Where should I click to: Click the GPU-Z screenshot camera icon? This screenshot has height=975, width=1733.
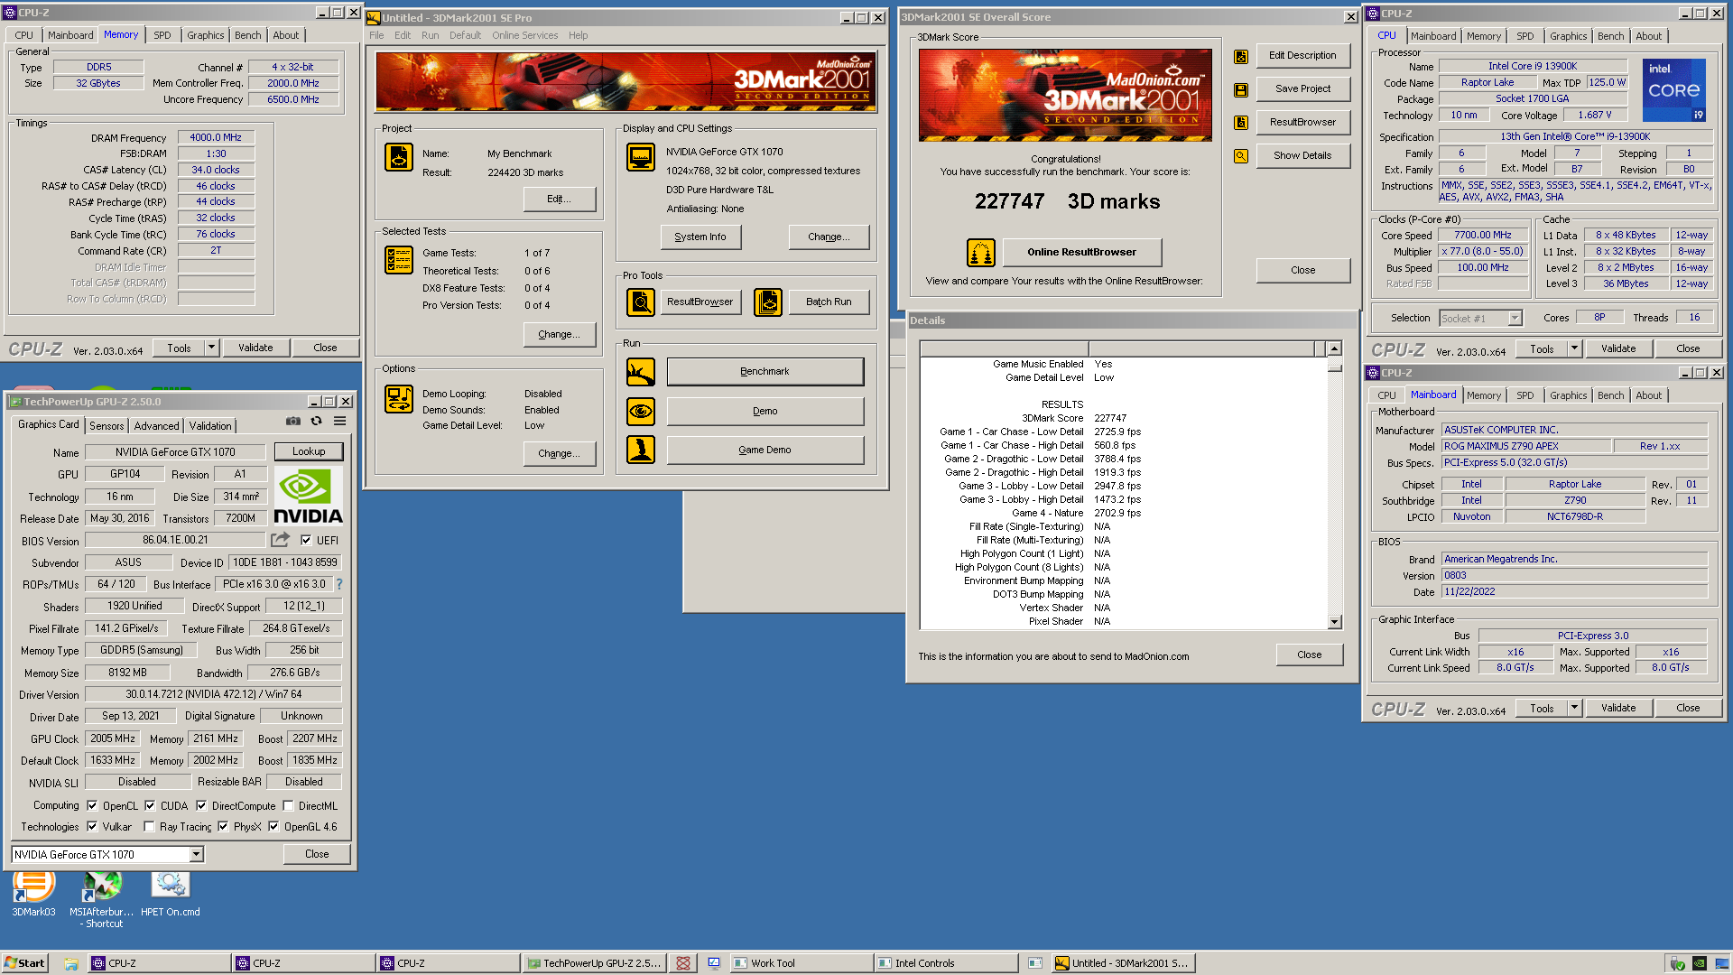pos(293,421)
